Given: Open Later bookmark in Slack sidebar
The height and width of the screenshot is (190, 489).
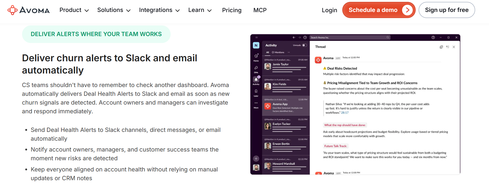Looking at the screenshot, I should click(256, 93).
